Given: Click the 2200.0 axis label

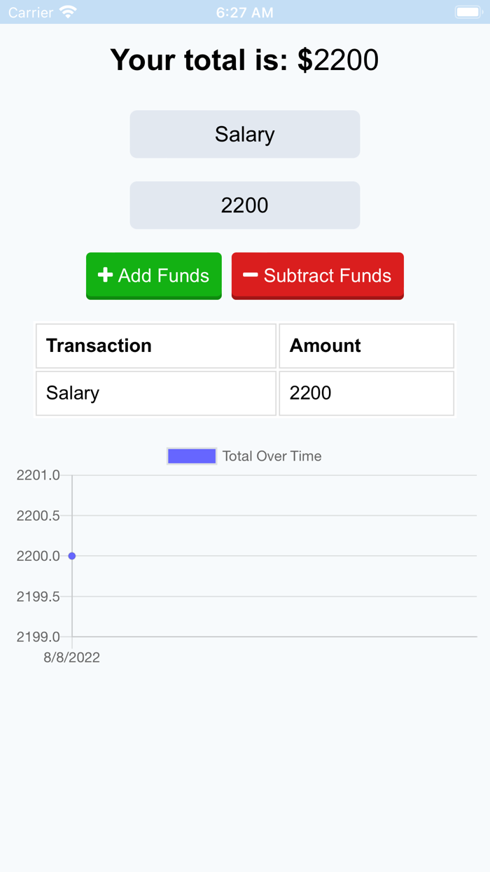Looking at the screenshot, I should coord(37,556).
